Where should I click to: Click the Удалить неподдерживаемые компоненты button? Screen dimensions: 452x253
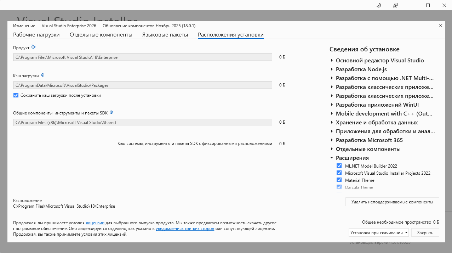click(x=392, y=202)
